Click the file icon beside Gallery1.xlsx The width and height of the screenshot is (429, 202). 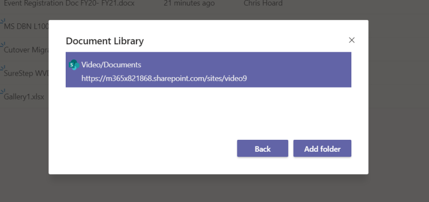(x=2, y=92)
